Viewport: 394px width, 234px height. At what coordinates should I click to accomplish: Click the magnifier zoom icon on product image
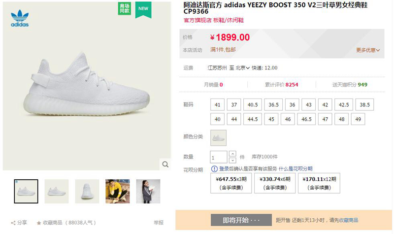pos(165,165)
